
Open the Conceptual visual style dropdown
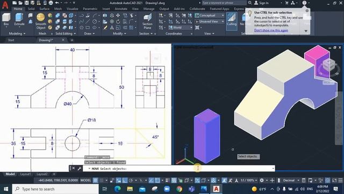coord(210,16)
